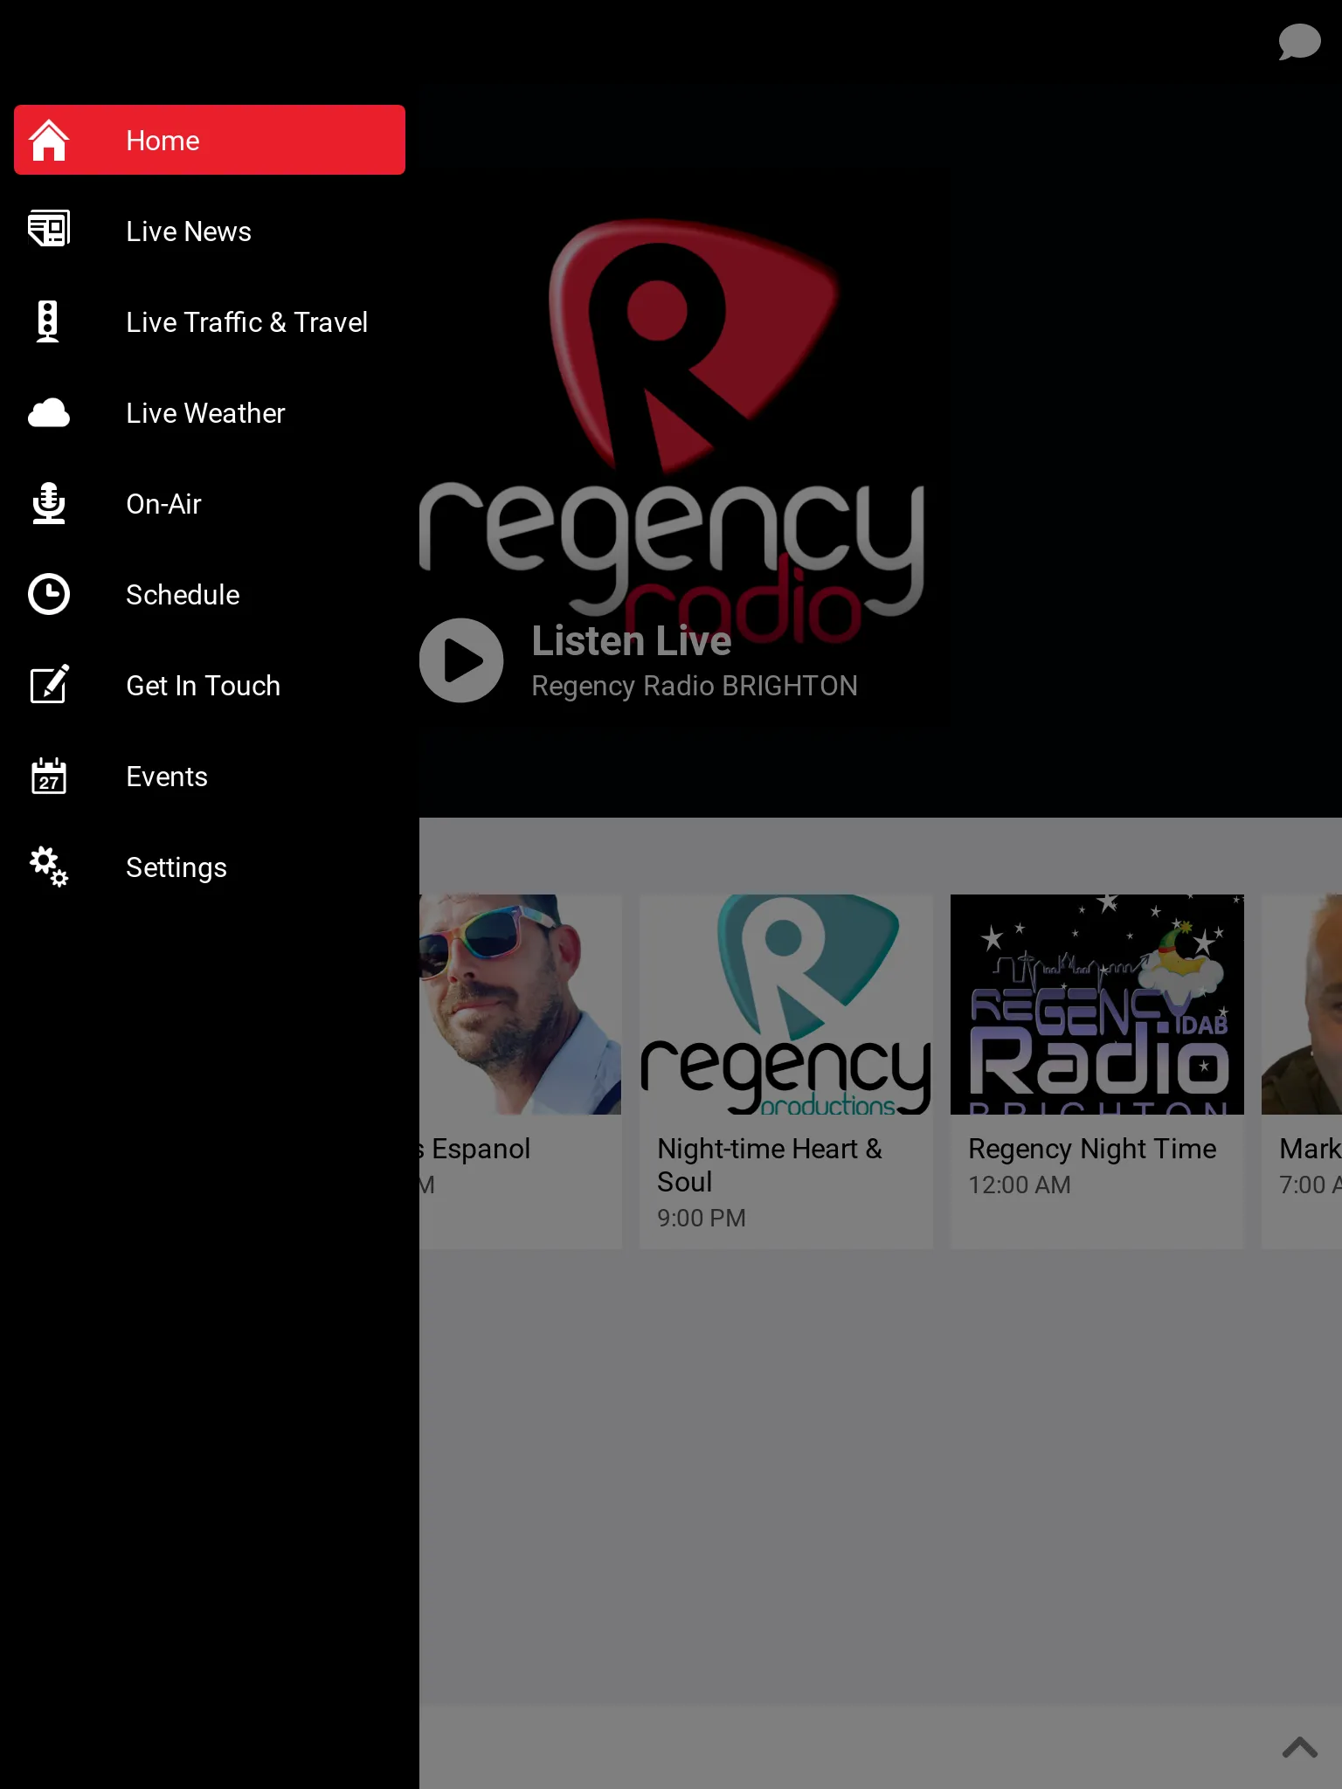
Task: Open the Mark show card thumbnail
Action: tap(1302, 1005)
